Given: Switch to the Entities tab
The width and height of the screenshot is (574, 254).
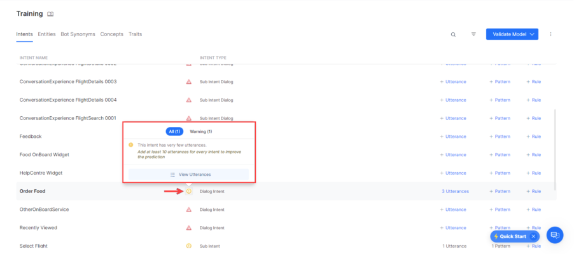Looking at the screenshot, I should pos(46,34).
